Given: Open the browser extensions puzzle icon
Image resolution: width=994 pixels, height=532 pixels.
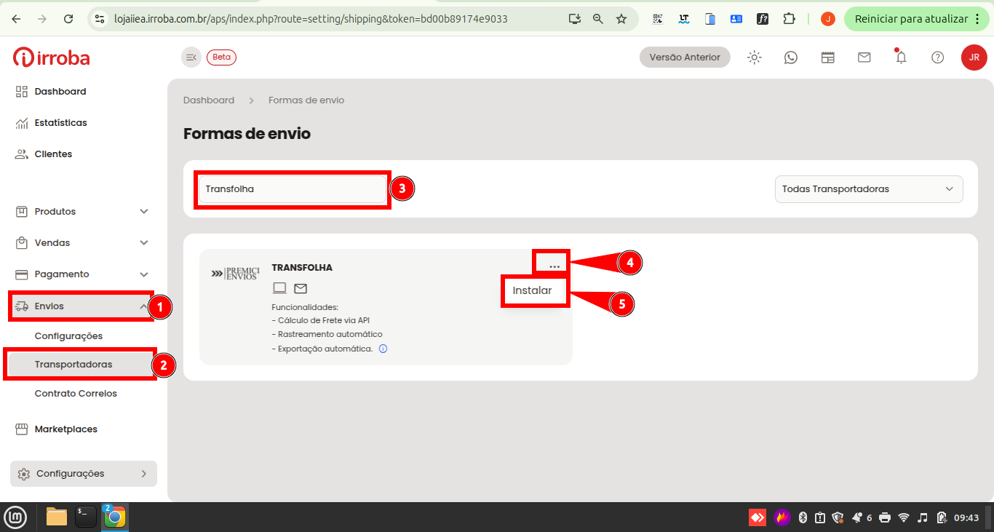Looking at the screenshot, I should pos(790,19).
